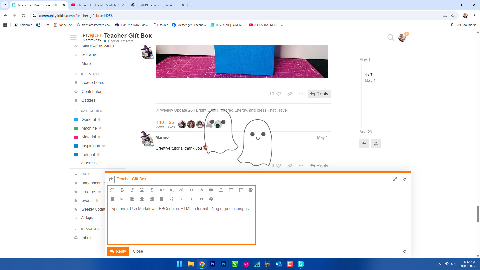Toggle bold formatting in composer
Screen dimensions: 480x270
[x=122, y=190]
